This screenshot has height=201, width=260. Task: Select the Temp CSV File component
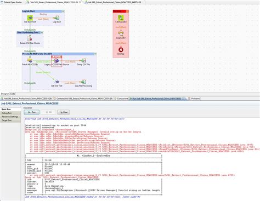point(83,60)
